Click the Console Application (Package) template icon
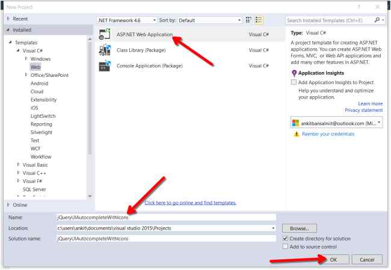The height and width of the screenshot is (270, 391). 105,66
